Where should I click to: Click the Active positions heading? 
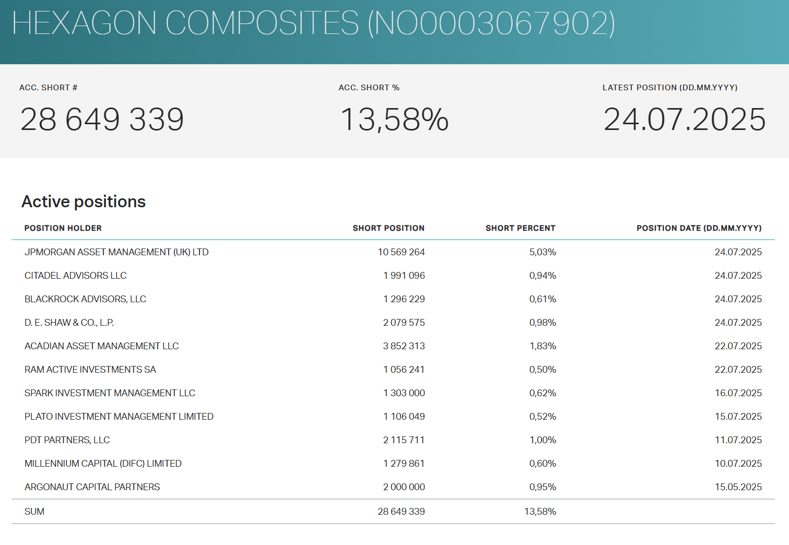(x=84, y=202)
